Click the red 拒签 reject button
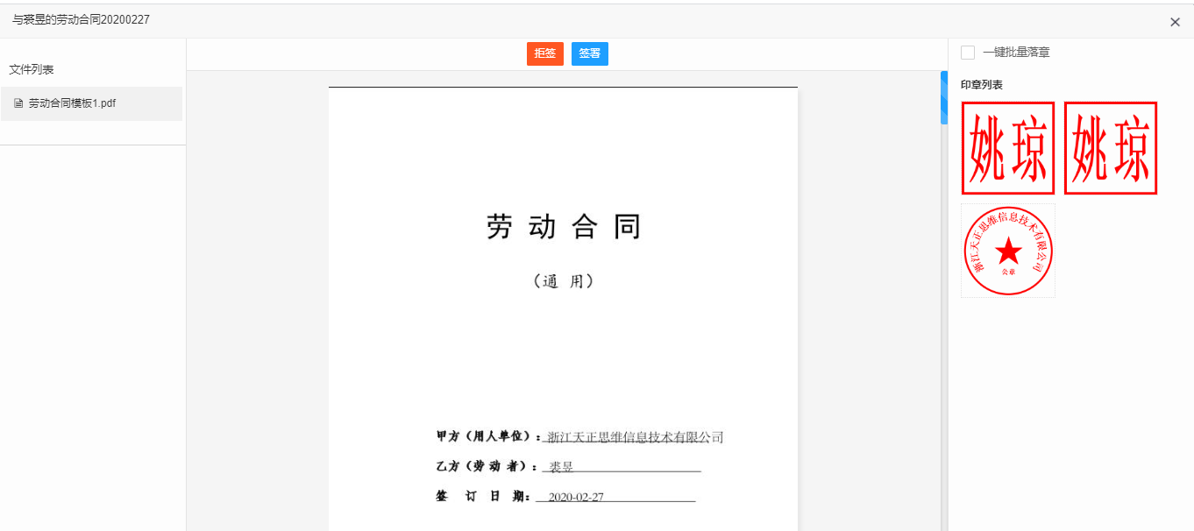 [544, 53]
